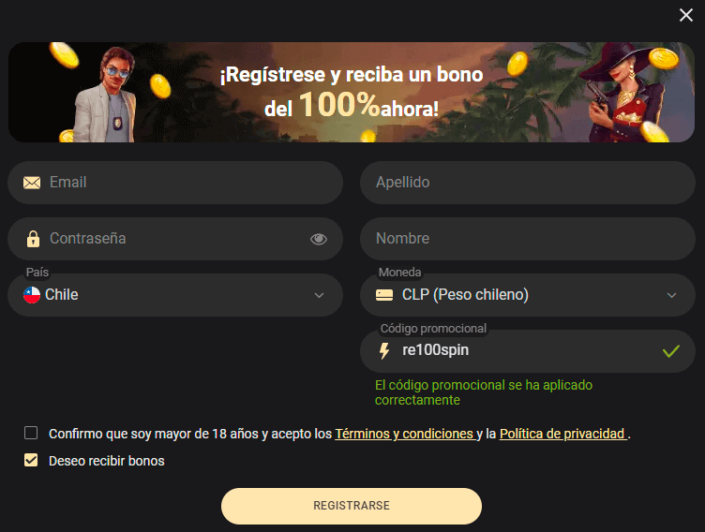Close the registration dialog with X
705x532 pixels.
click(686, 15)
